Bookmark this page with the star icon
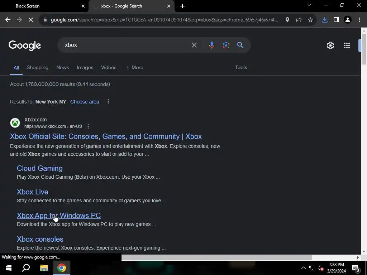367x275 pixels. pos(310,20)
